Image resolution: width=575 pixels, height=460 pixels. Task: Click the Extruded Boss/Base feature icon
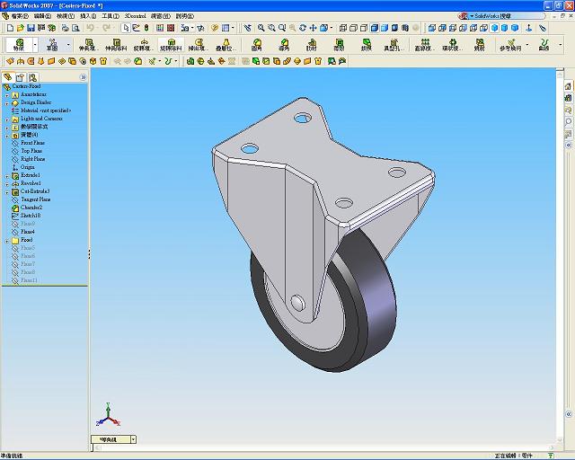[89, 45]
